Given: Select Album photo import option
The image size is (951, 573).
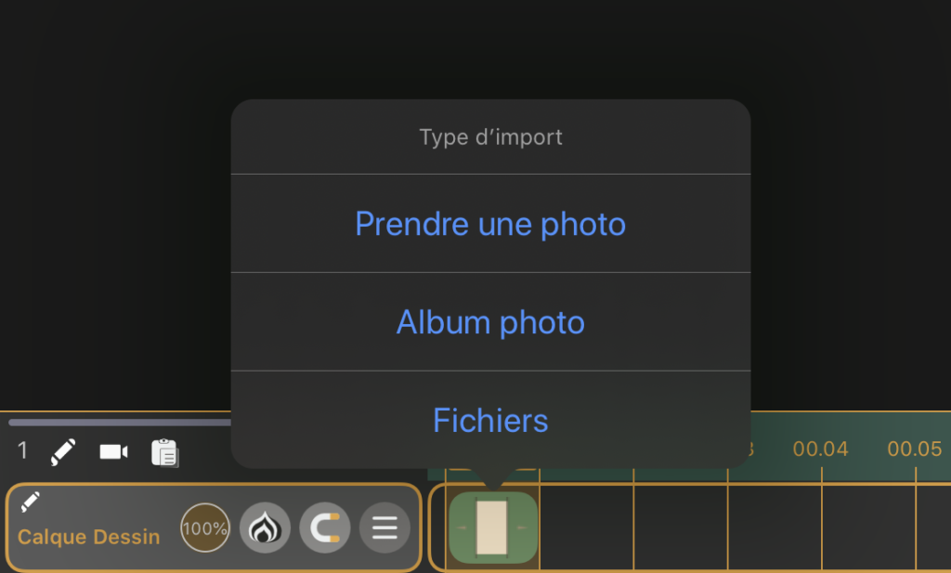Looking at the screenshot, I should [x=490, y=322].
